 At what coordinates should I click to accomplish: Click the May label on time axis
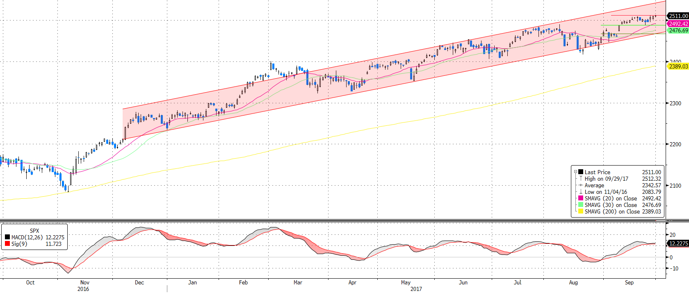click(x=406, y=282)
